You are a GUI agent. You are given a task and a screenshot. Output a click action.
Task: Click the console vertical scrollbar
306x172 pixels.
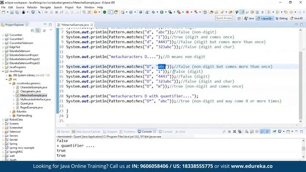pos(303,148)
